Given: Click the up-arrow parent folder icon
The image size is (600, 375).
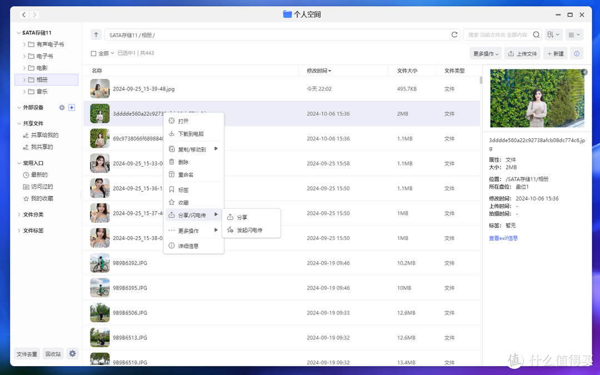Looking at the screenshot, I should pos(96,34).
